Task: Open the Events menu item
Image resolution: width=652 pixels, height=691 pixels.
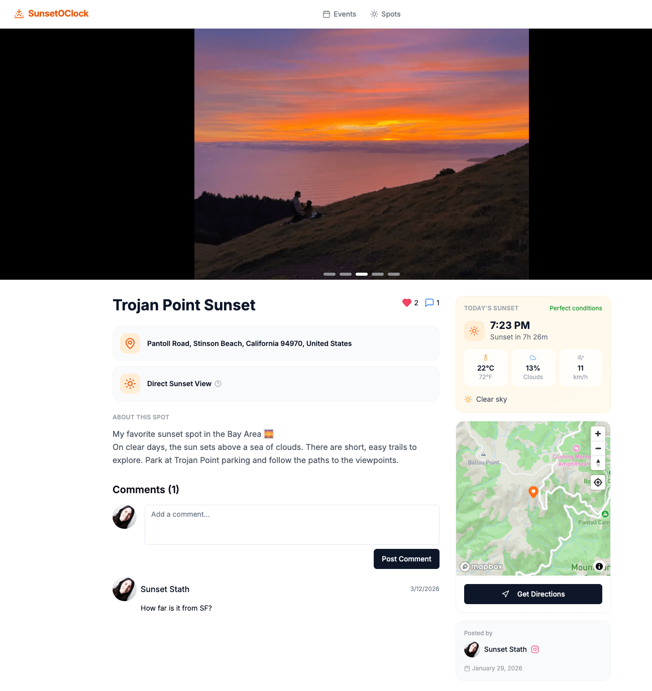Action: pyautogui.click(x=340, y=14)
